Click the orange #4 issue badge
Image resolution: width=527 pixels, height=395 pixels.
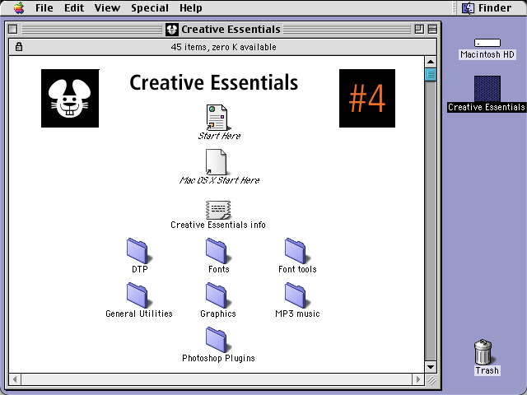click(367, 99)
